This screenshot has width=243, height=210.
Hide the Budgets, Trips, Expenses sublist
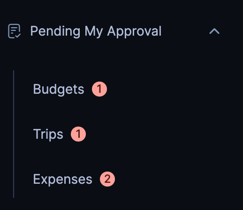[x=214, y=31]
